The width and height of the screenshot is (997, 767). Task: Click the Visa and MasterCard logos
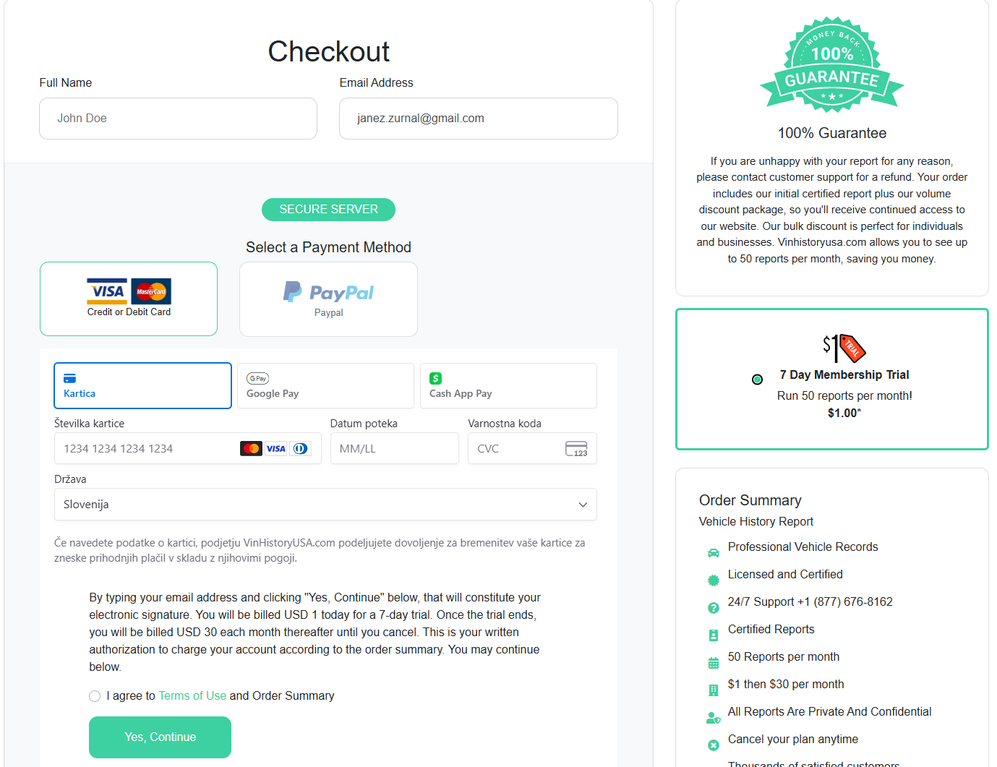(129, 291)
